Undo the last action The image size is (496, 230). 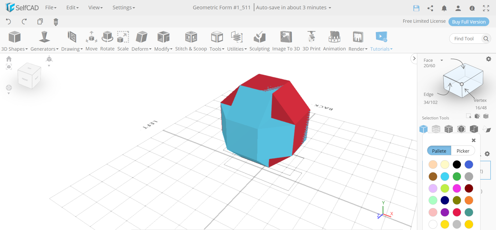[9, 21]
